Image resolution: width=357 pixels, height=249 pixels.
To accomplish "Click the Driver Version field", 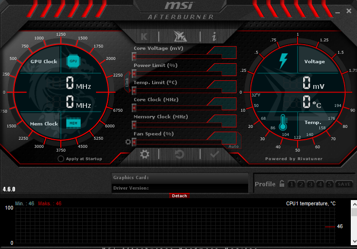I will point(180,188).
